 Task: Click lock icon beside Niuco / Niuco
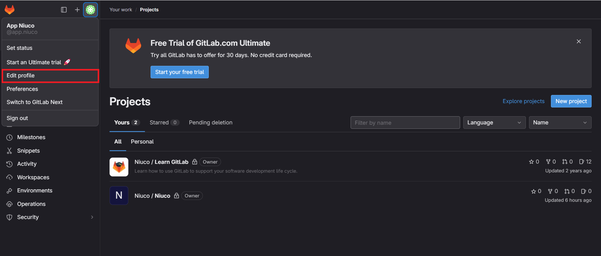click(177, 196)
